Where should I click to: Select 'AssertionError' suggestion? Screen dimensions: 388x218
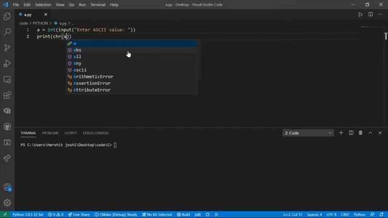tap(132, 84)
